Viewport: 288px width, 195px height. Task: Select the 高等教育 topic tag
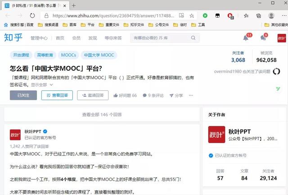coord(45,55)
